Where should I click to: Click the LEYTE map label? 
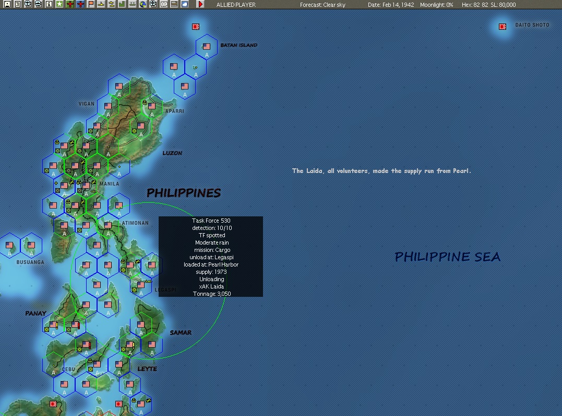[147, 368]
